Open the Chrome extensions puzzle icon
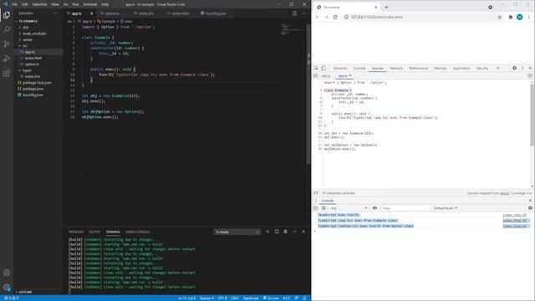Screen dimensions: 535x301 (511, 17)
